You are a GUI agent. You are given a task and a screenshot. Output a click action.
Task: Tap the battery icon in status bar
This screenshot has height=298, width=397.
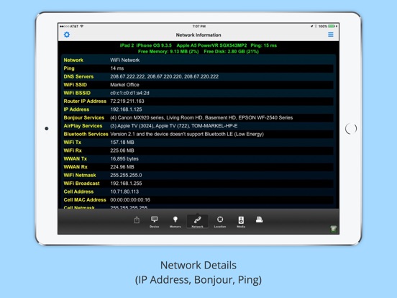(332, 26)
